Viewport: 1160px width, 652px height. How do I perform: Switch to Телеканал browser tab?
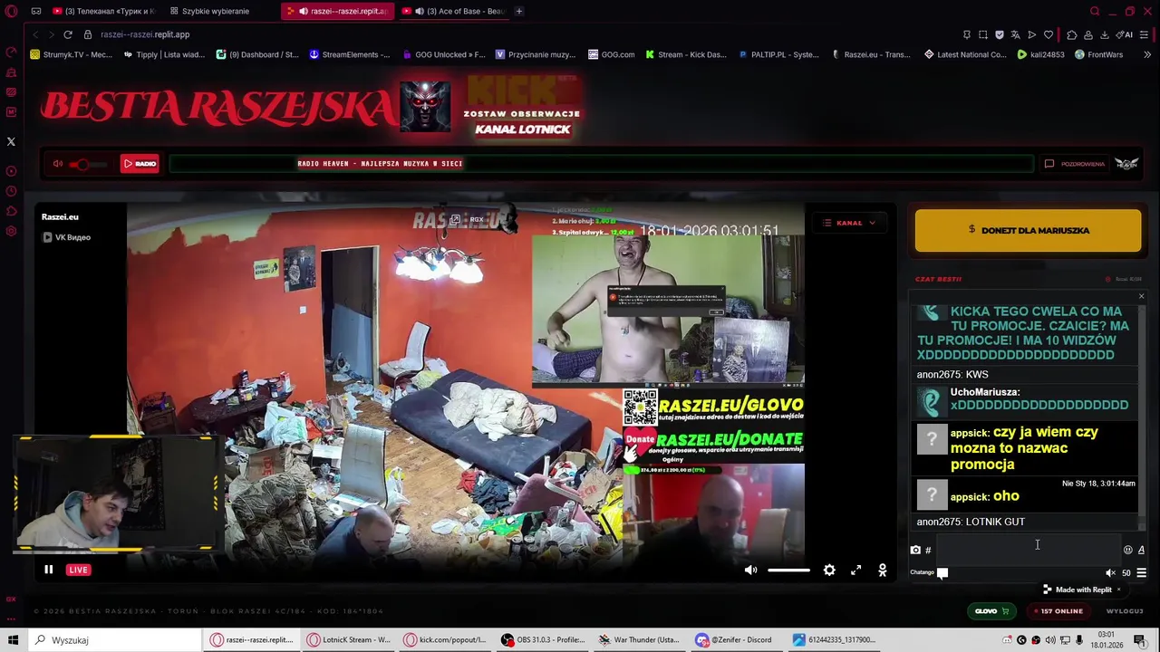pyautogui.click(x=103, y=11)
